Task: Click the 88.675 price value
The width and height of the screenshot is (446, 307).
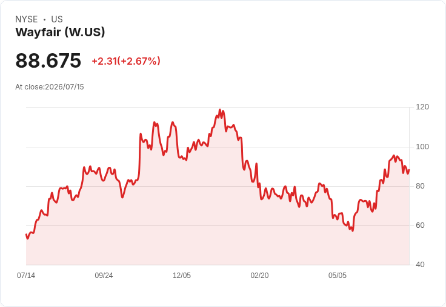Action: click(48, 60)
